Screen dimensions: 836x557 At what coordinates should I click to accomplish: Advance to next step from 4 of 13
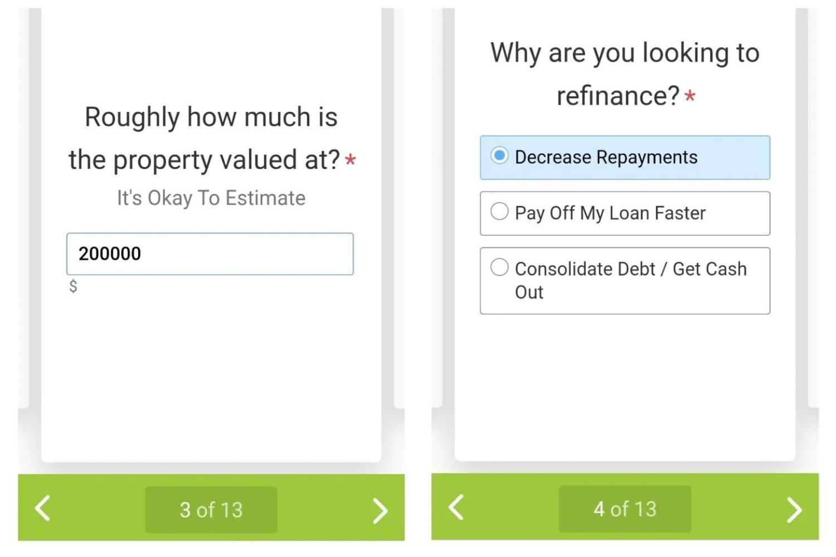pos(794,509)
